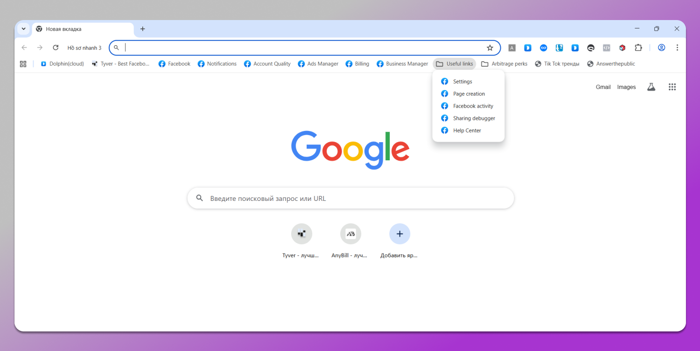The image size is (700, 351).
Task: Open the Gmail link
Action: (603, 87)
